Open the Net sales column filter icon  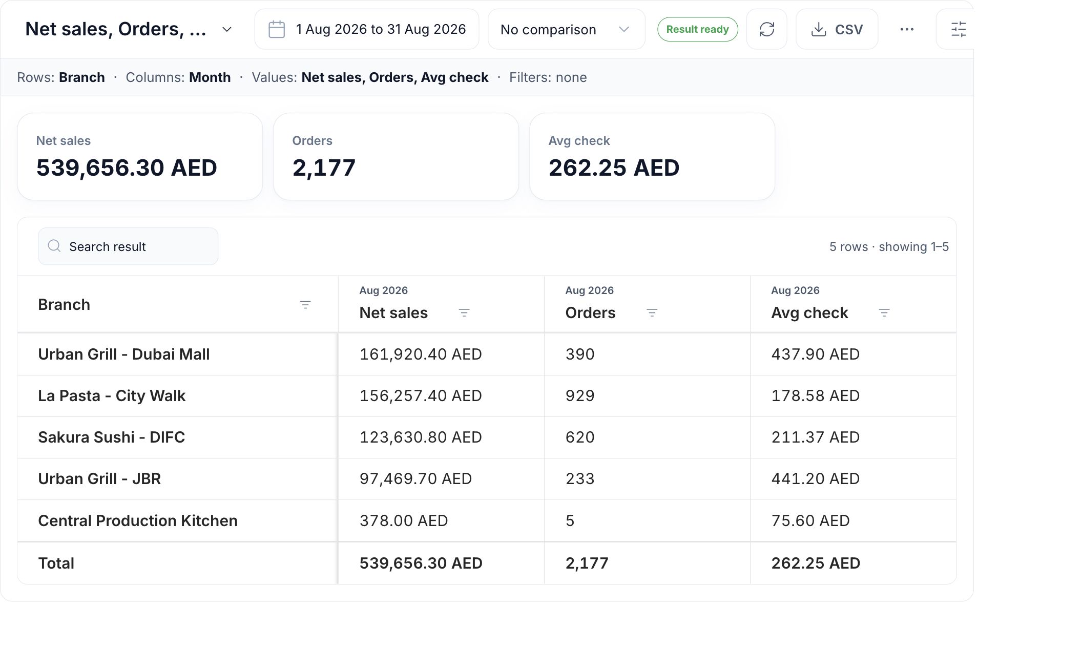pyautogui.click(x=464, y=313)
